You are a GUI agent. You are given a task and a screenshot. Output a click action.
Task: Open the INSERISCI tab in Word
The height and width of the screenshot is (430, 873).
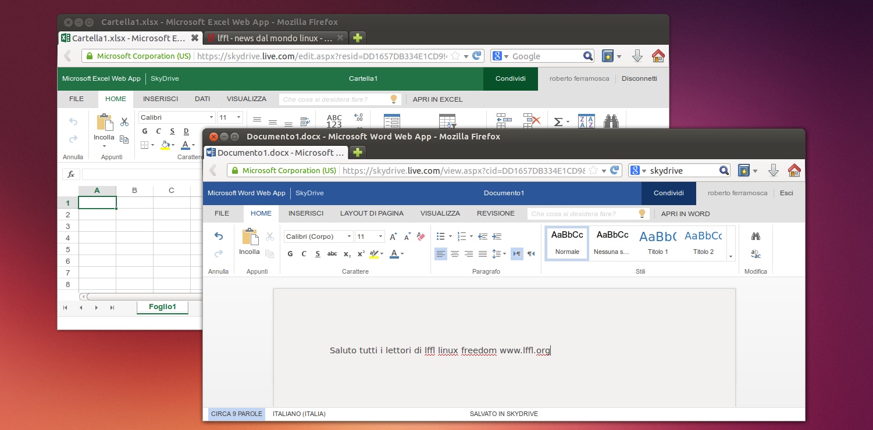click(306, 213)
